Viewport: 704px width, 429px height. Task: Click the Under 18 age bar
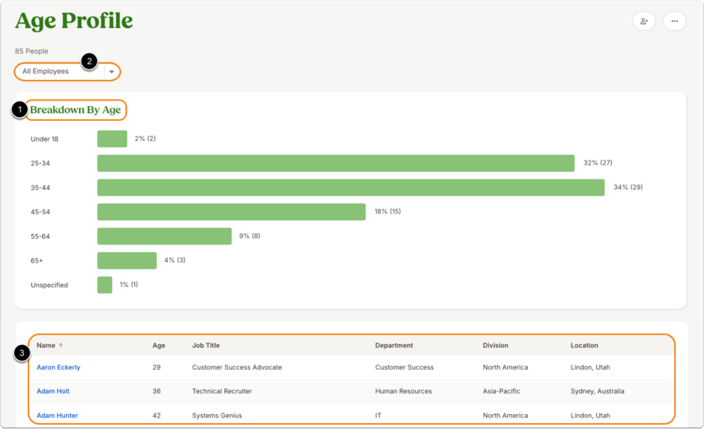pos(112,139)
